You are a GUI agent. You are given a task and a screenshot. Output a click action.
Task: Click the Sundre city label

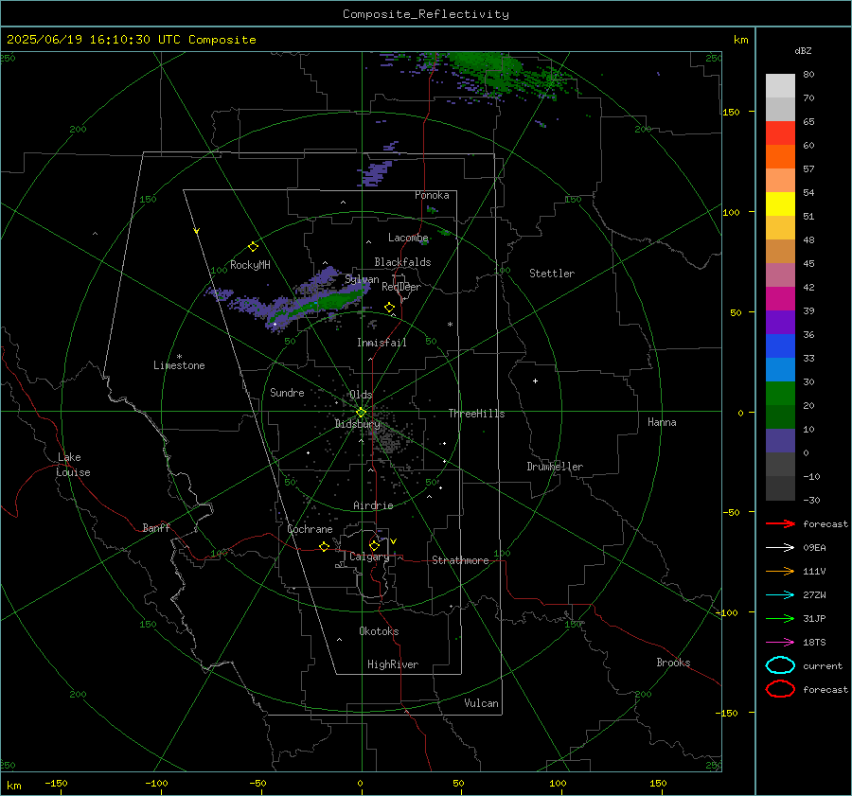tap(287, 392)
